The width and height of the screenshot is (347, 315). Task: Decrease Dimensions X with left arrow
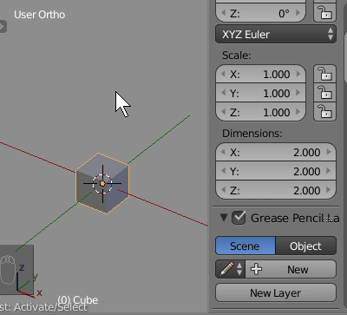pyautogui.click(x=223, y=152)
